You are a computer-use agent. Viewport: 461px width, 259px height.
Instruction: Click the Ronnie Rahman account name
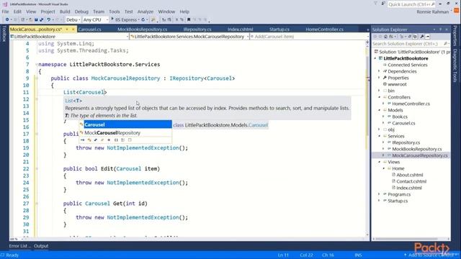[x=432, y=12]
